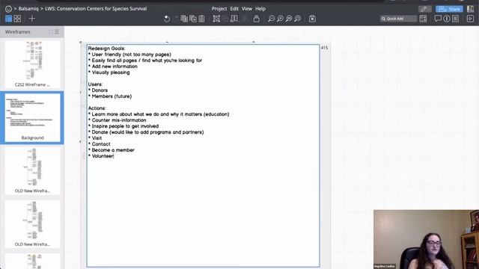Click the Undo arrow icon
This screenshot has height=269, width=479.
(167, 19)
